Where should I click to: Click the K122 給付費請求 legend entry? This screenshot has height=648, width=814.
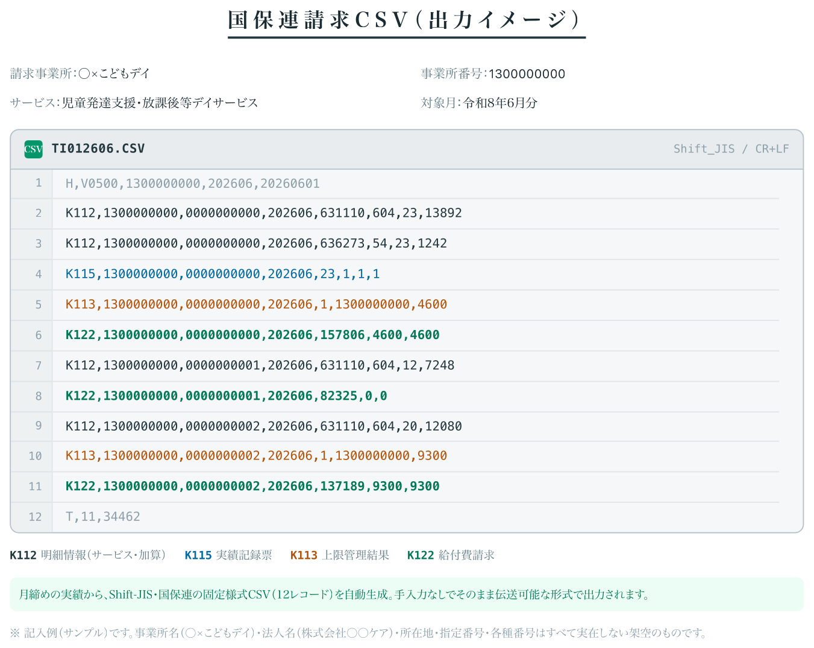coord(451,555)
